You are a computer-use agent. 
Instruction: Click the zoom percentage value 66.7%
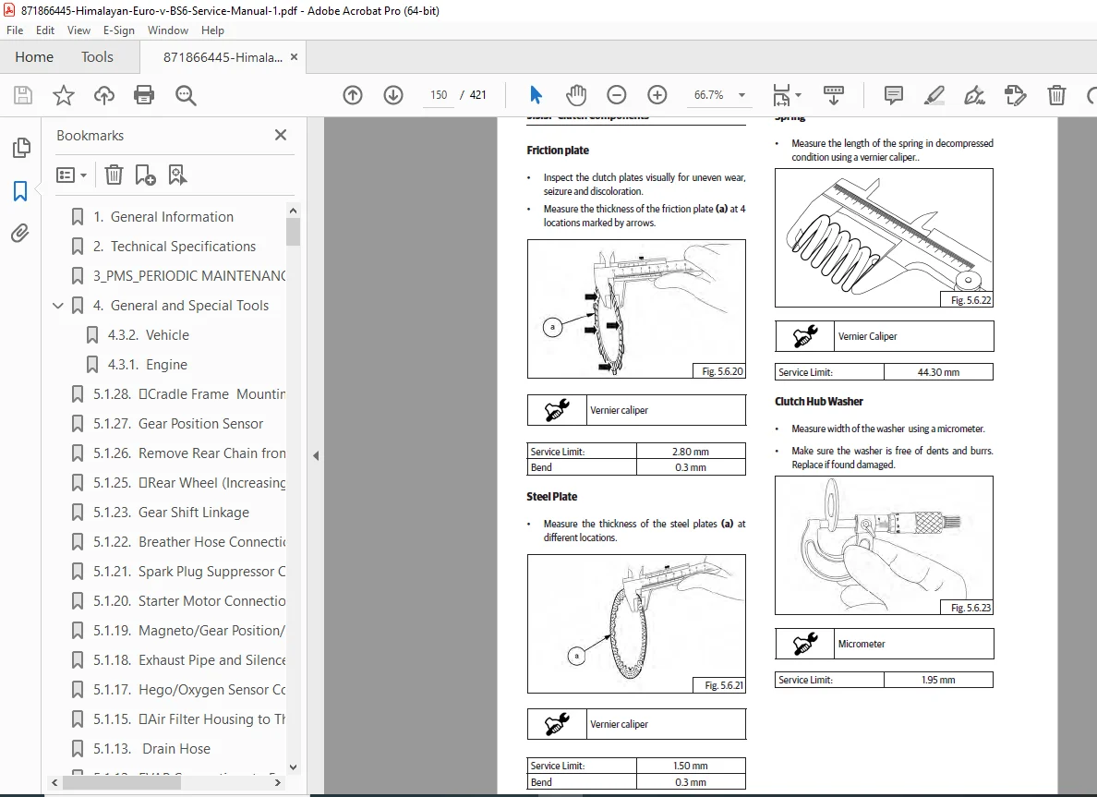(x=708, y=95)
